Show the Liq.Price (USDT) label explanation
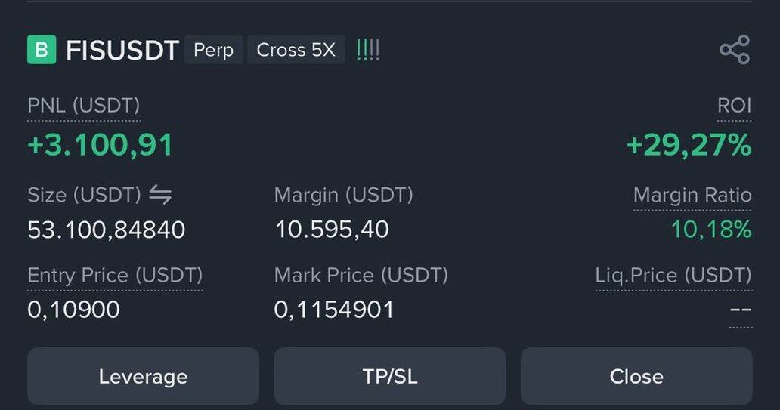 tap(673, 276)
